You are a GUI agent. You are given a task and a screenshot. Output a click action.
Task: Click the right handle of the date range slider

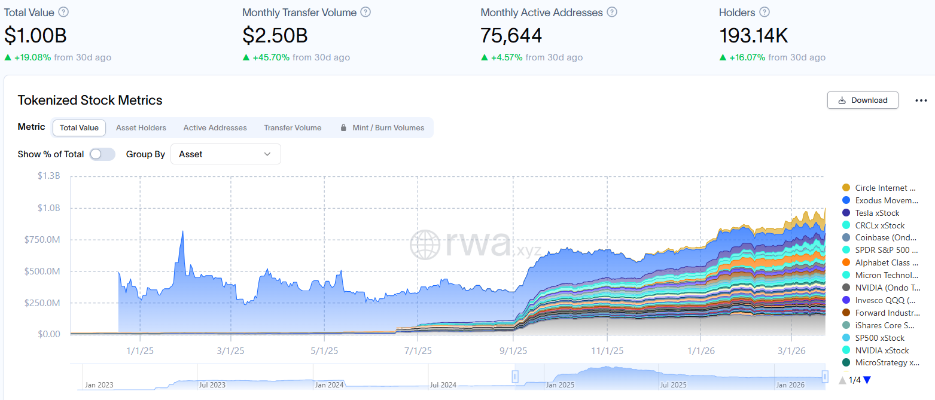point(824,377)
